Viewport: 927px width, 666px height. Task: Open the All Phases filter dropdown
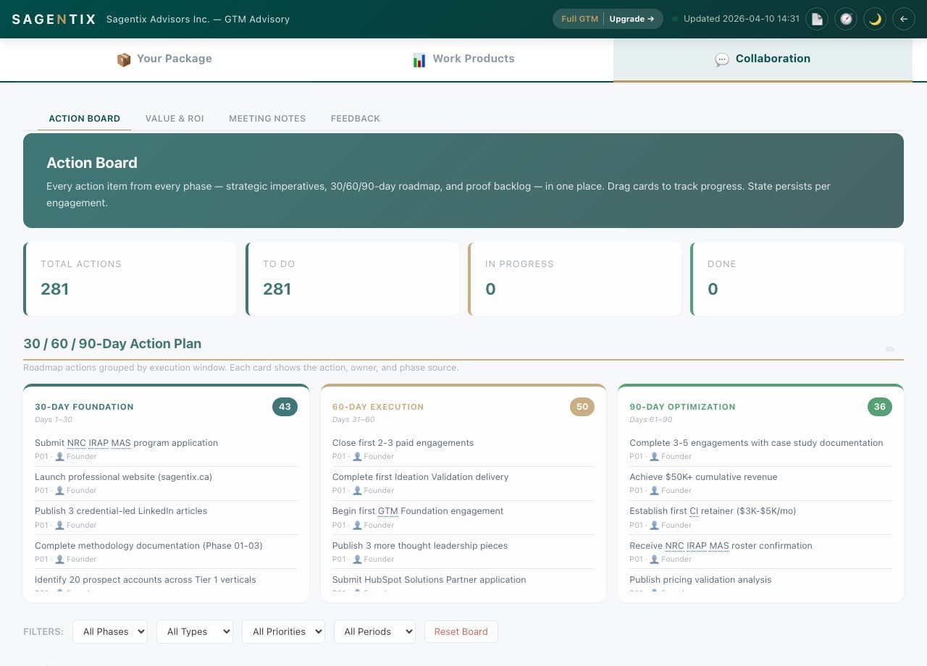pos(110,631)
